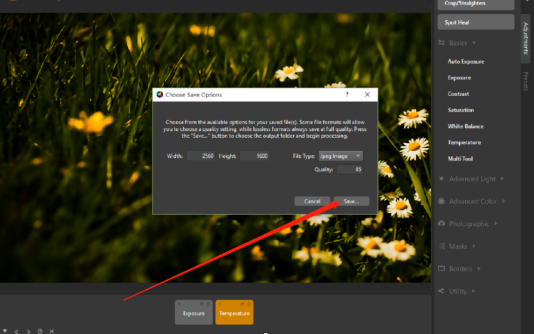534x334 pixels.
Task: Open the File Type Jpeg Image dropdown
Action: tap(340, 156)
